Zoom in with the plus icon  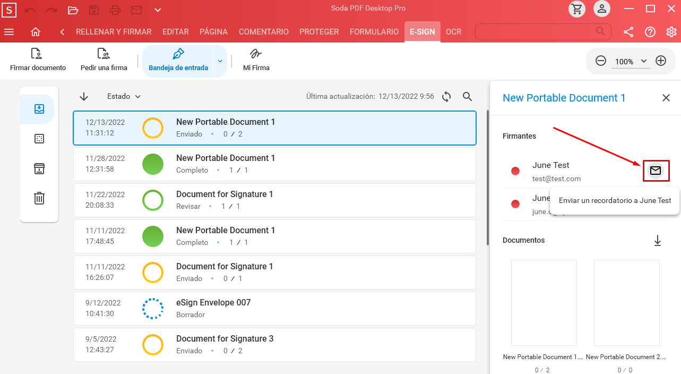pos(661,61)
